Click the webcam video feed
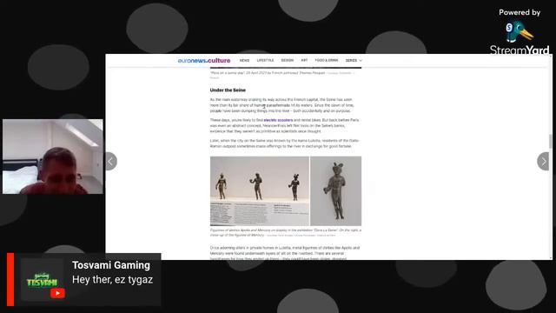556x313 pixels. pos(53,156)
